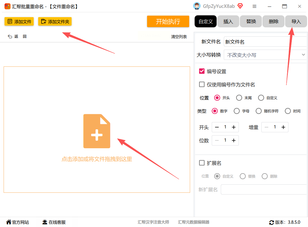Enable the 扩展名 checkbox
The image size is (308, 227).
pyautogui.click(x=202, y=163)
